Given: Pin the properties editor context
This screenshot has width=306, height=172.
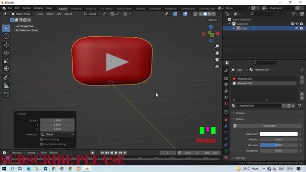Looking at the screenshot, I should (302, 70).
